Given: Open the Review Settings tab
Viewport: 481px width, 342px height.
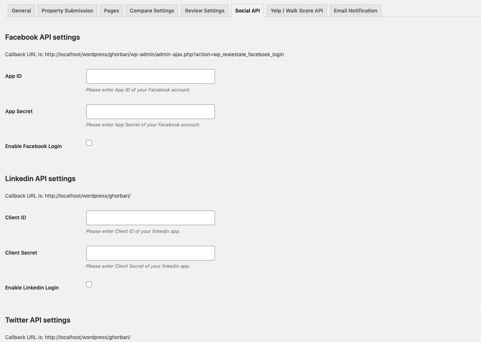Looking at the screenshot, I should pyautogui.click(x=204, y=11).
